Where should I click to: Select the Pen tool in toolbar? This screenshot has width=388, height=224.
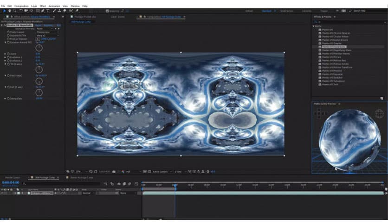coord(43,11)
